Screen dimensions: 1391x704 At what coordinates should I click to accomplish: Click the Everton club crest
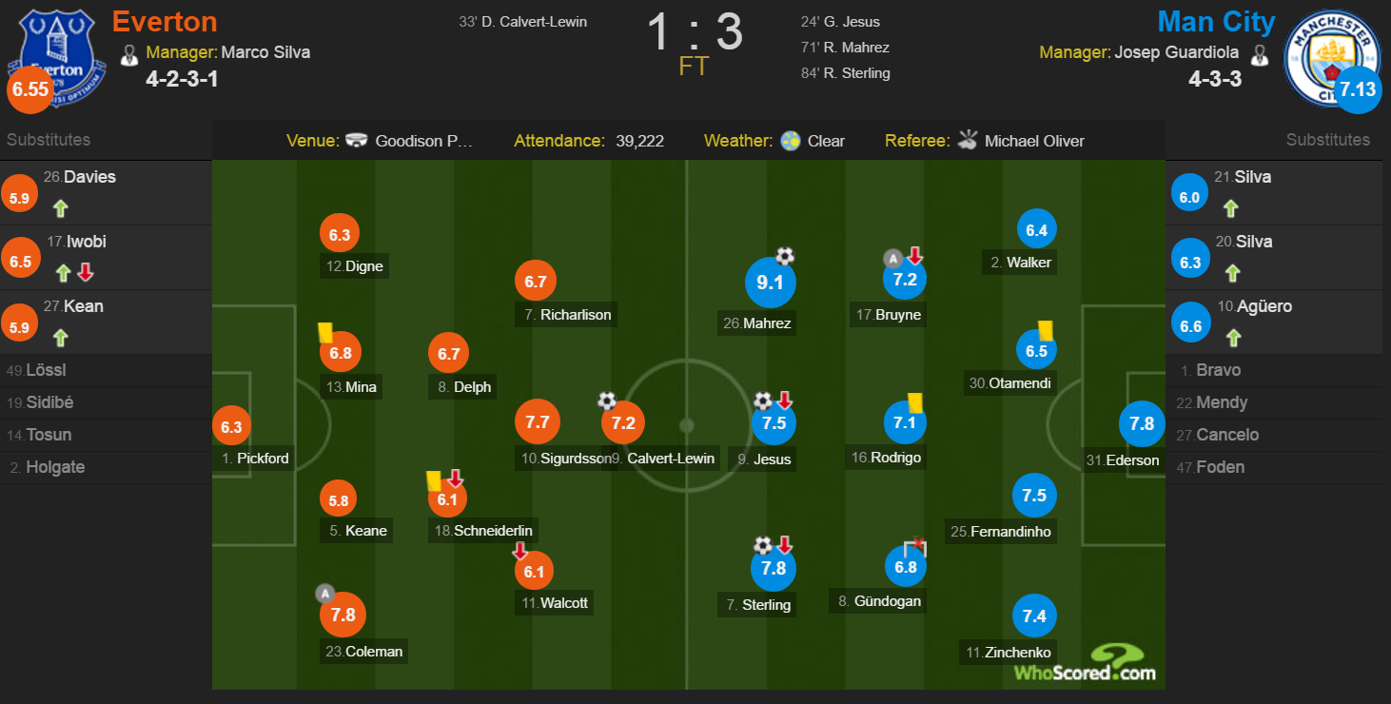click(51, 49)
